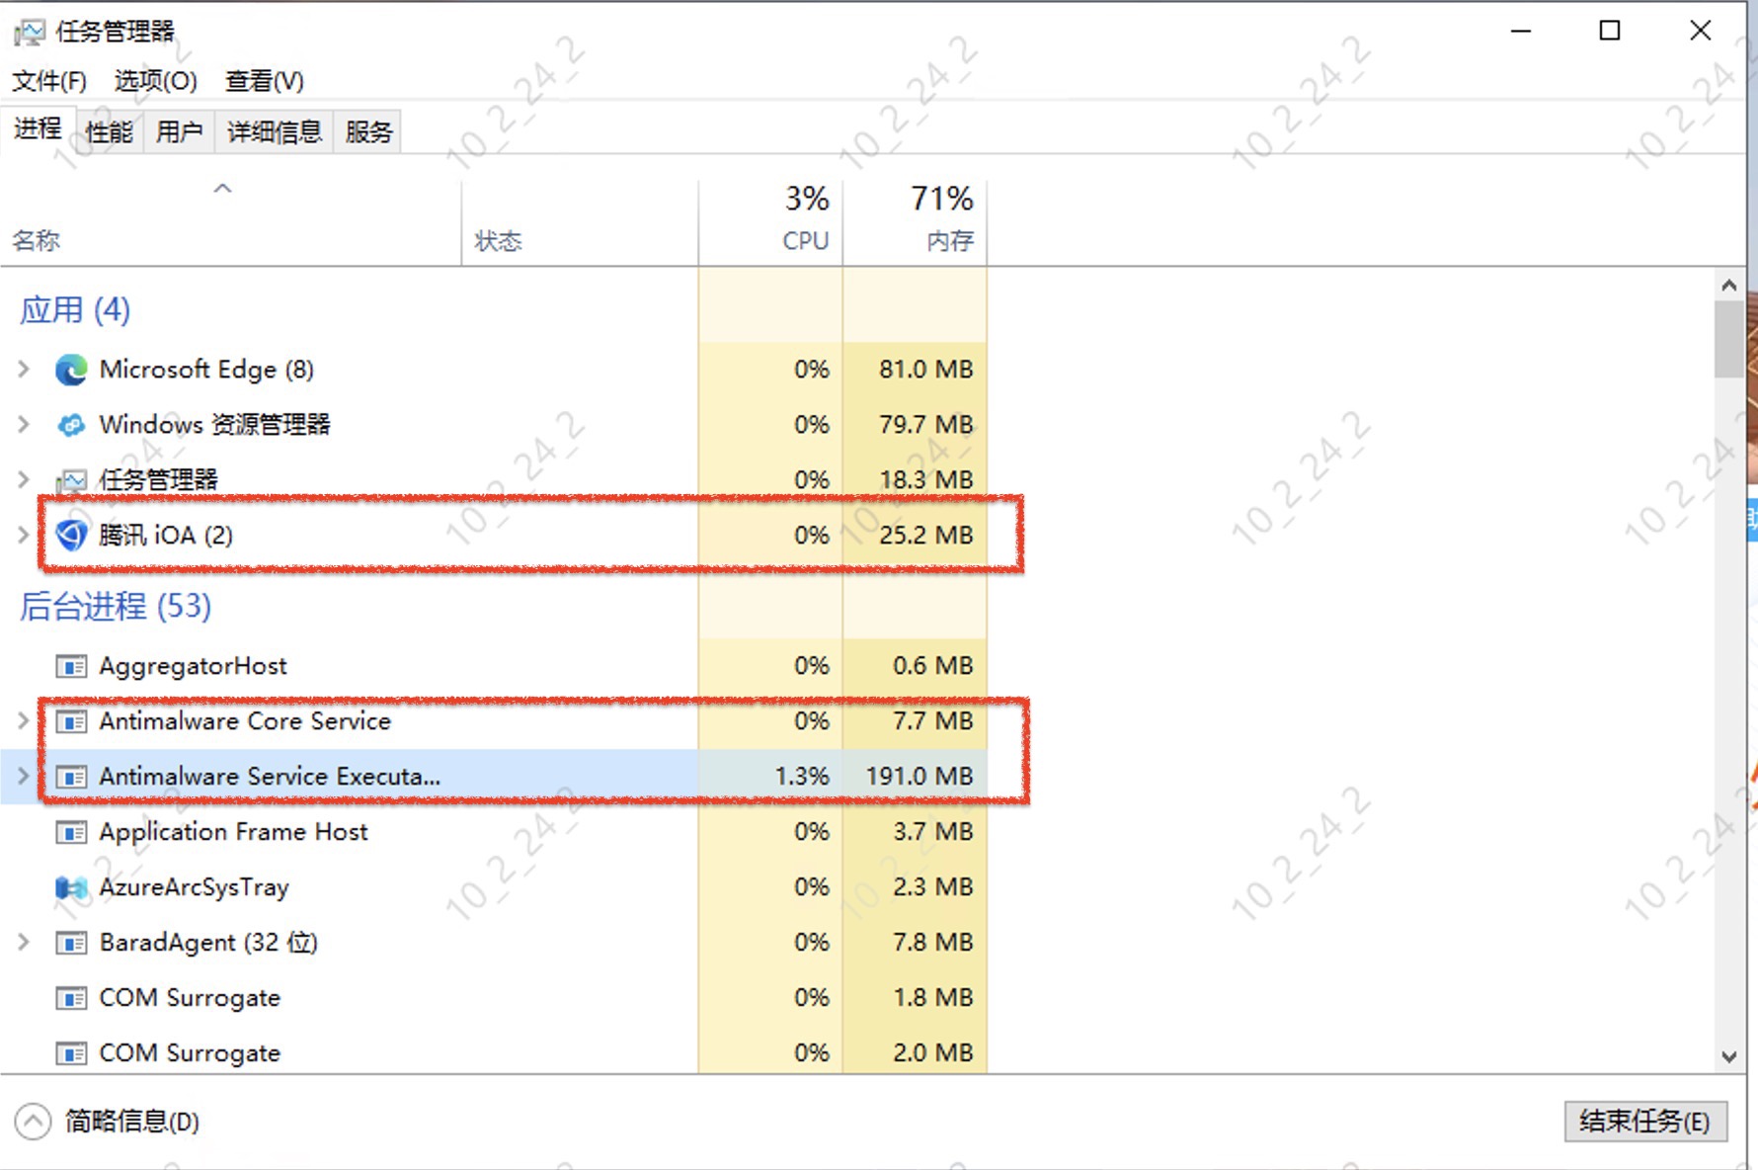
Task: Click the 7.8 MB memory value
Action: [932, 943]
